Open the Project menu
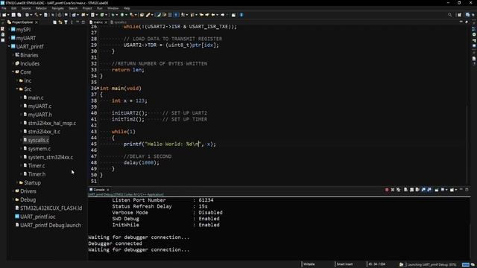Image resolution: width=477 pixels, height=268 pixels. [87, 8]
